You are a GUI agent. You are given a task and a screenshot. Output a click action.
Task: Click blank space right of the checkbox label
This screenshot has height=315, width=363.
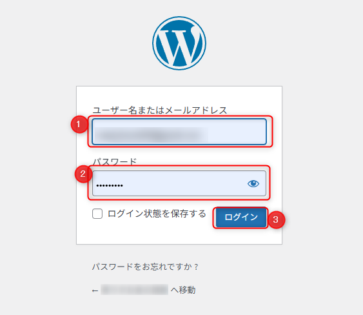[x=210, y=214]
